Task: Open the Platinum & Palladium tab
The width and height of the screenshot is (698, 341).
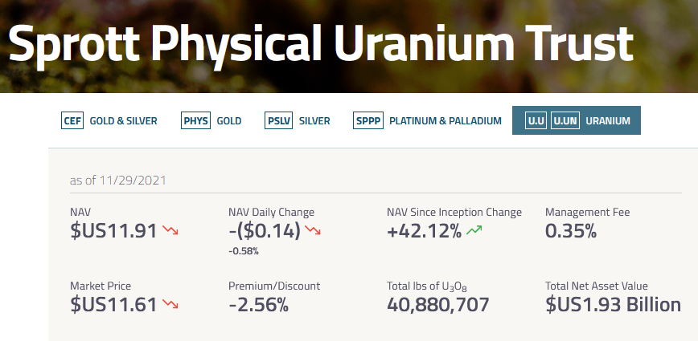Action: [445, 121]
